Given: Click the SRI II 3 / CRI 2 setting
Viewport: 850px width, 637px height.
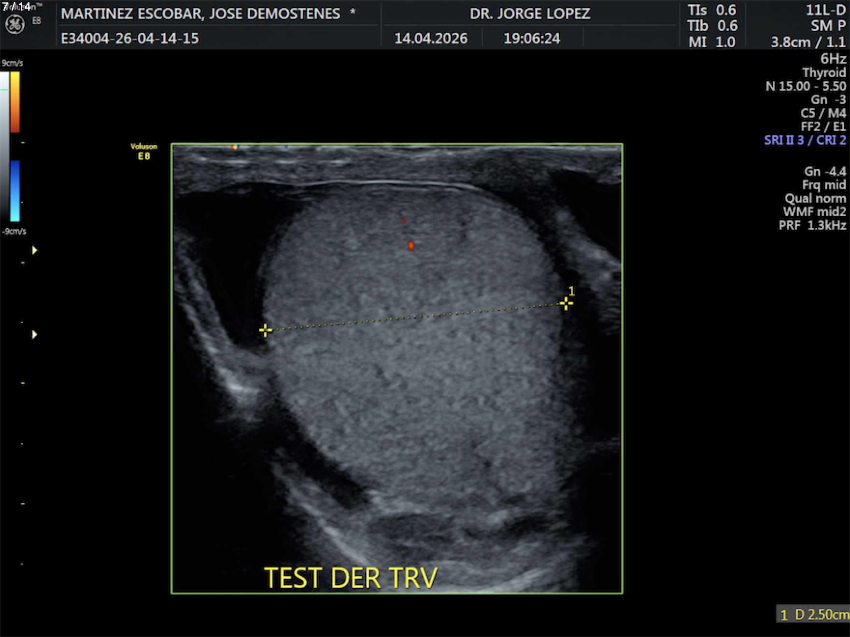Looking at the screenshot, I should point(805,140).
